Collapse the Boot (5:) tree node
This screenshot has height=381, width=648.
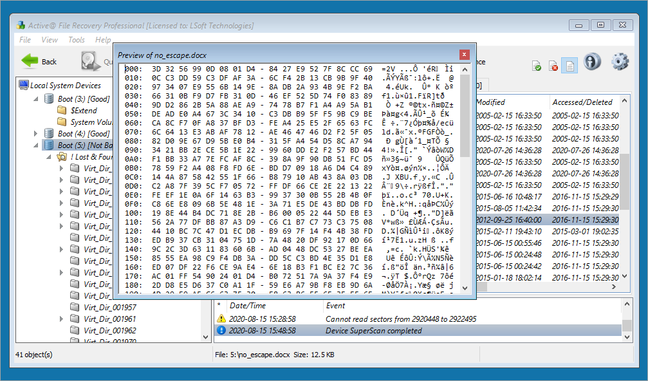pyautogui.click(x=36, y=145)
